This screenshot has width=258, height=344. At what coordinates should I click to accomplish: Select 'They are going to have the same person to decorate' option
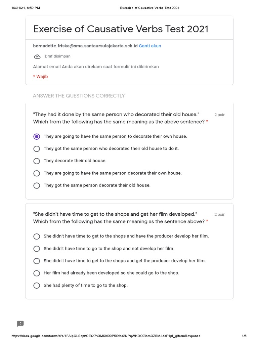point(37,136)
